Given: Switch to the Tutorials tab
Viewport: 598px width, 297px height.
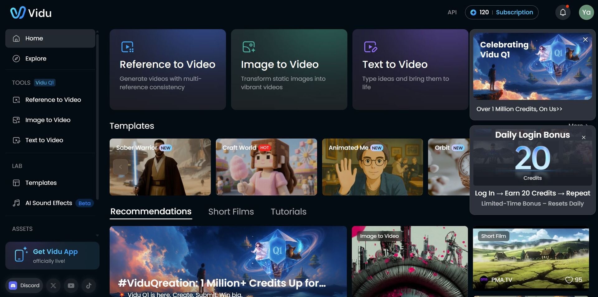Looking at the screenshot, I should click(x=288, y=212).
